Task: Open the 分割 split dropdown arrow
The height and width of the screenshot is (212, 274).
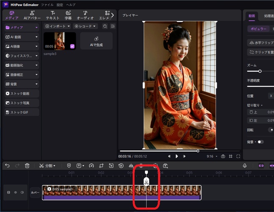Action: [55, 166]
